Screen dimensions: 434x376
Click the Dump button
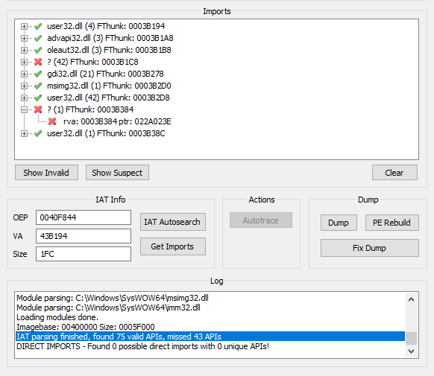point(339,223)
